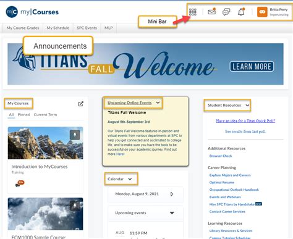Open the Introduction to MyCourses title
The width and height of the screenshot is (293, 239).
tap(40, 167)
